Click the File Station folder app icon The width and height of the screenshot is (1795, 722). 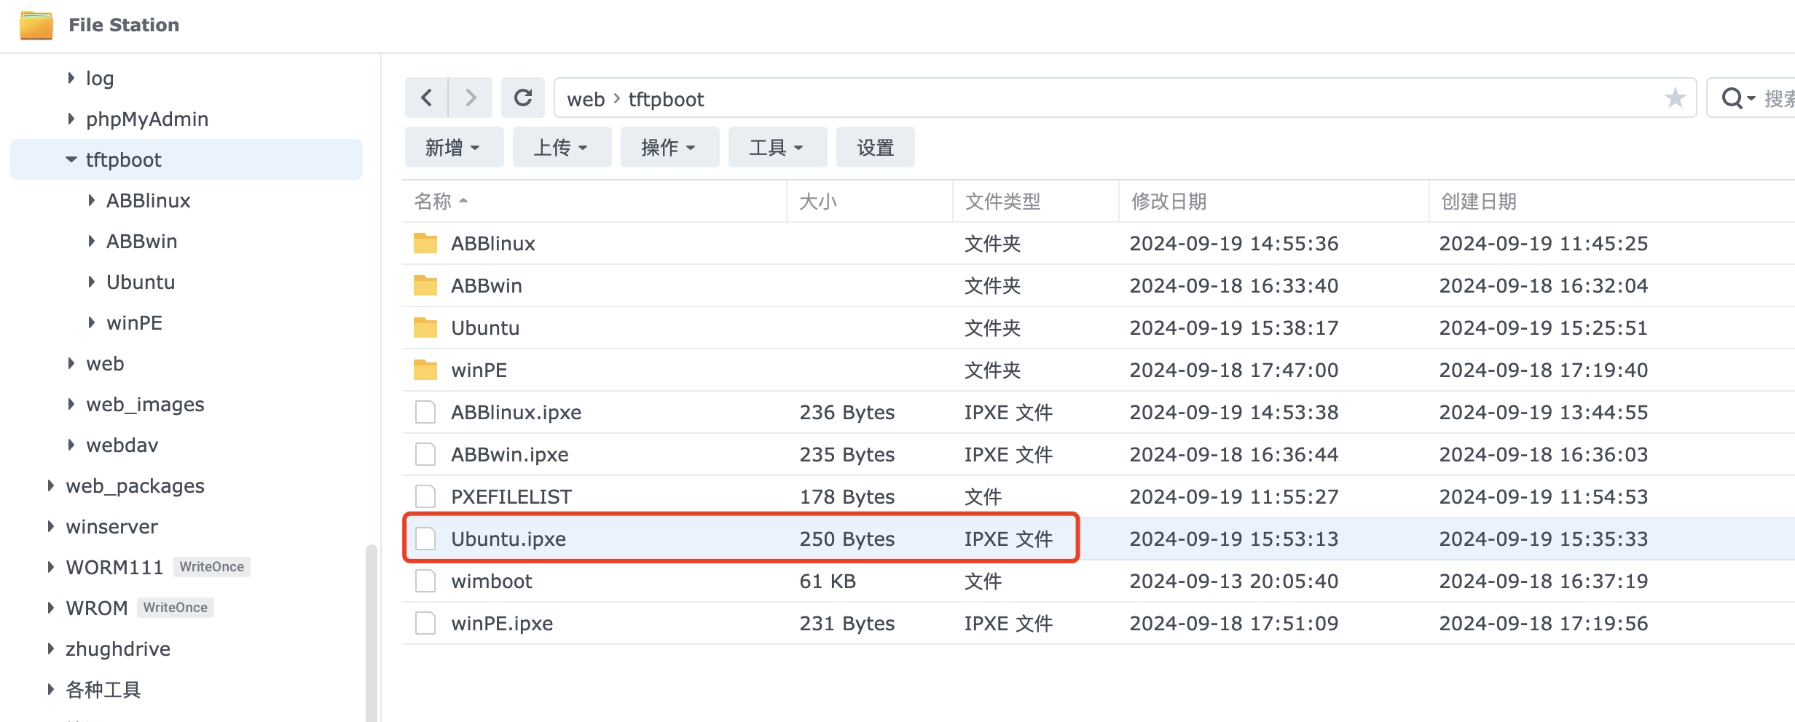[x=36, y=25]
